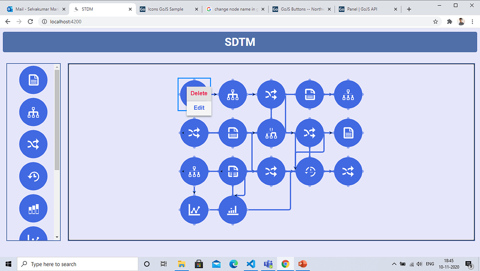
Task: Open the Chrome extensions puzzle icon
Action: (449, 22)
